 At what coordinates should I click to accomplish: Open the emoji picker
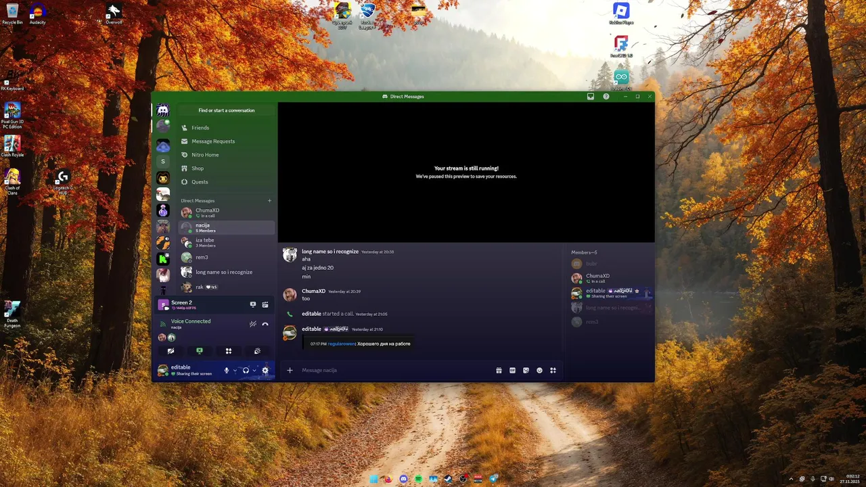tap(539, 370)
